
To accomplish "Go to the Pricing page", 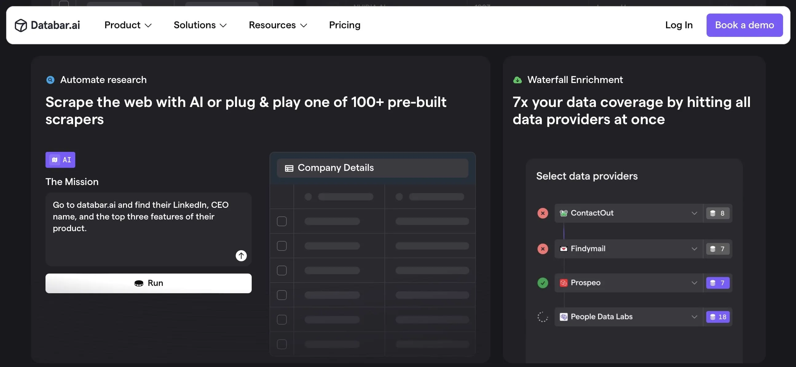I will pos(345,25).
